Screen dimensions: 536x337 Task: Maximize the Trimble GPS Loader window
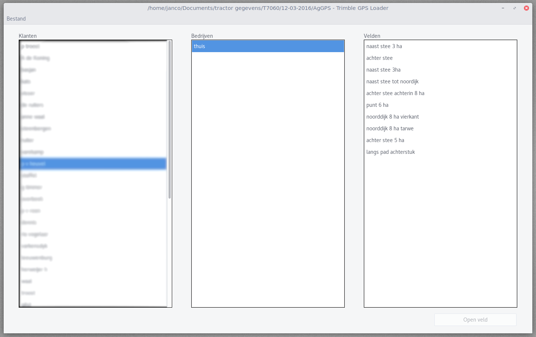(514, 8)
